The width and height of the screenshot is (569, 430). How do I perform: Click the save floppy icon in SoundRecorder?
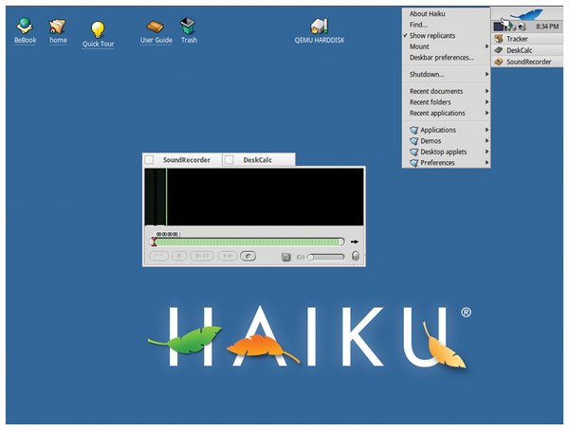[x=286, y=257]
